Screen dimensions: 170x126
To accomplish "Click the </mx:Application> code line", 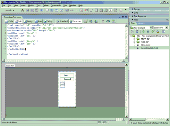I will [18, 54].
